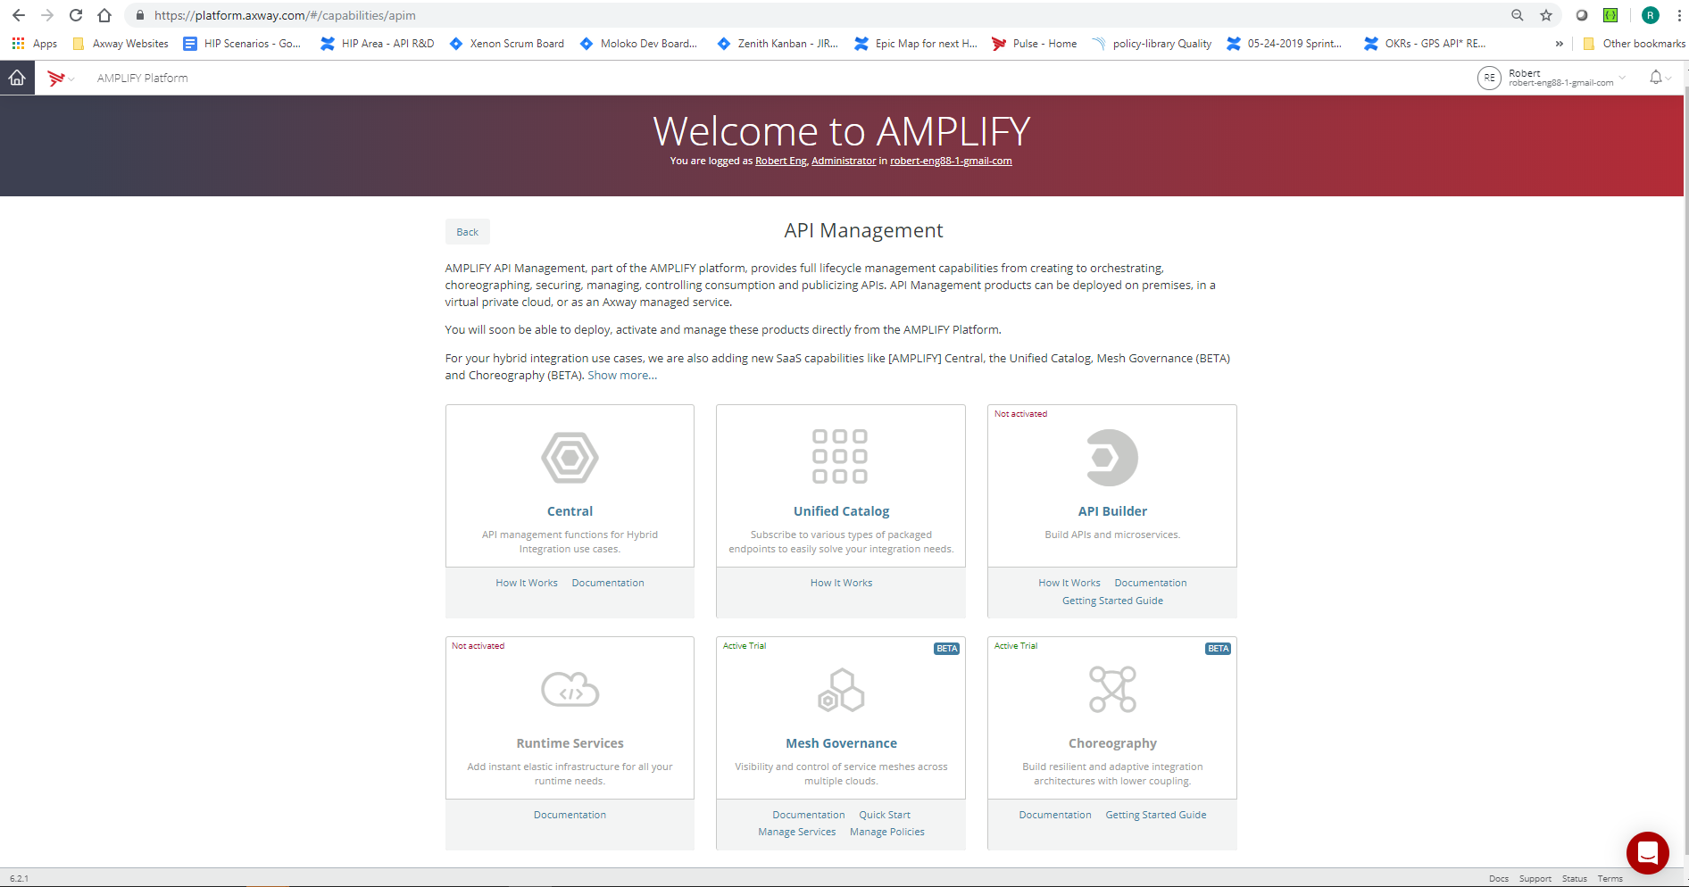Open the HIP Area - API R&D bookmark
The height and width of the screenshot is (887, 1689).
pyautogui.click(x=378, y=44)
